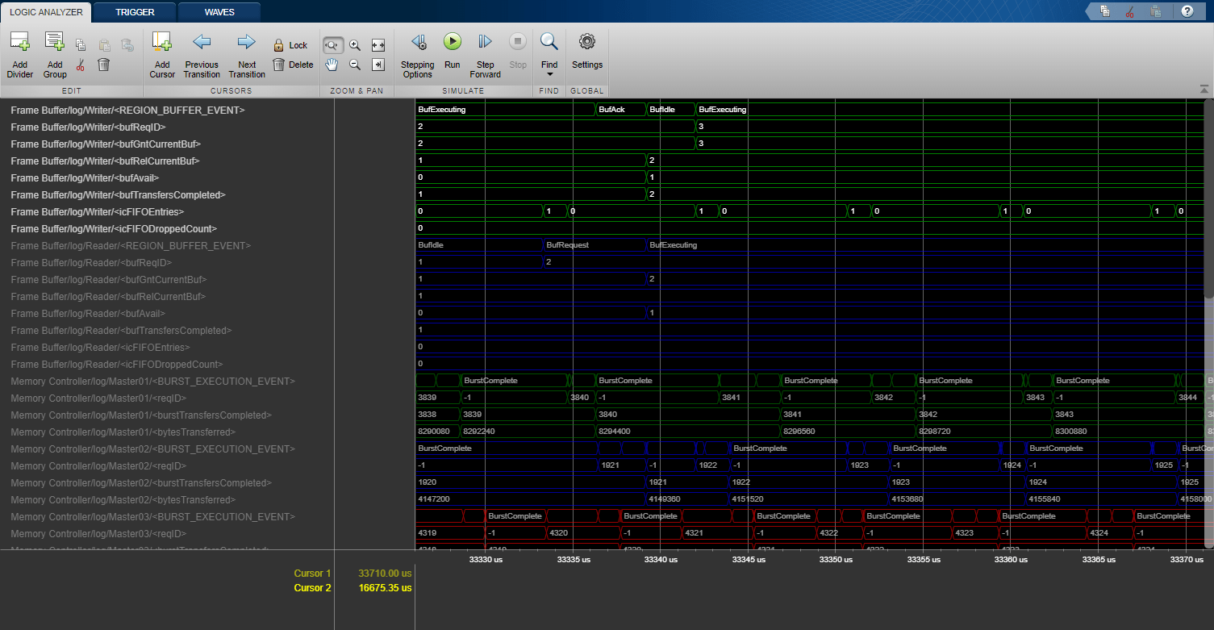Click the BufAck value in Writer waveform

tap(611, 110)
